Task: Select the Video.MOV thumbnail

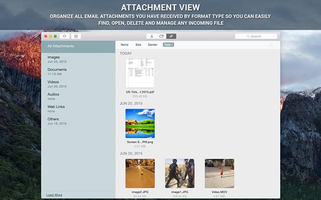Action: 219,173
